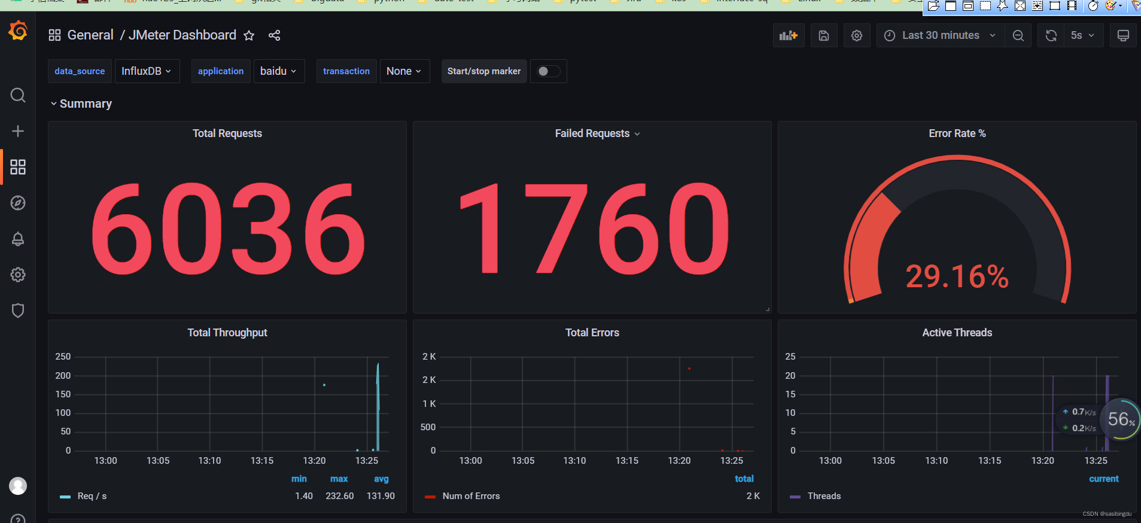1141x523 pixels.
Task: Click the JMeter Dashboard title link
Action: [182, 35]
